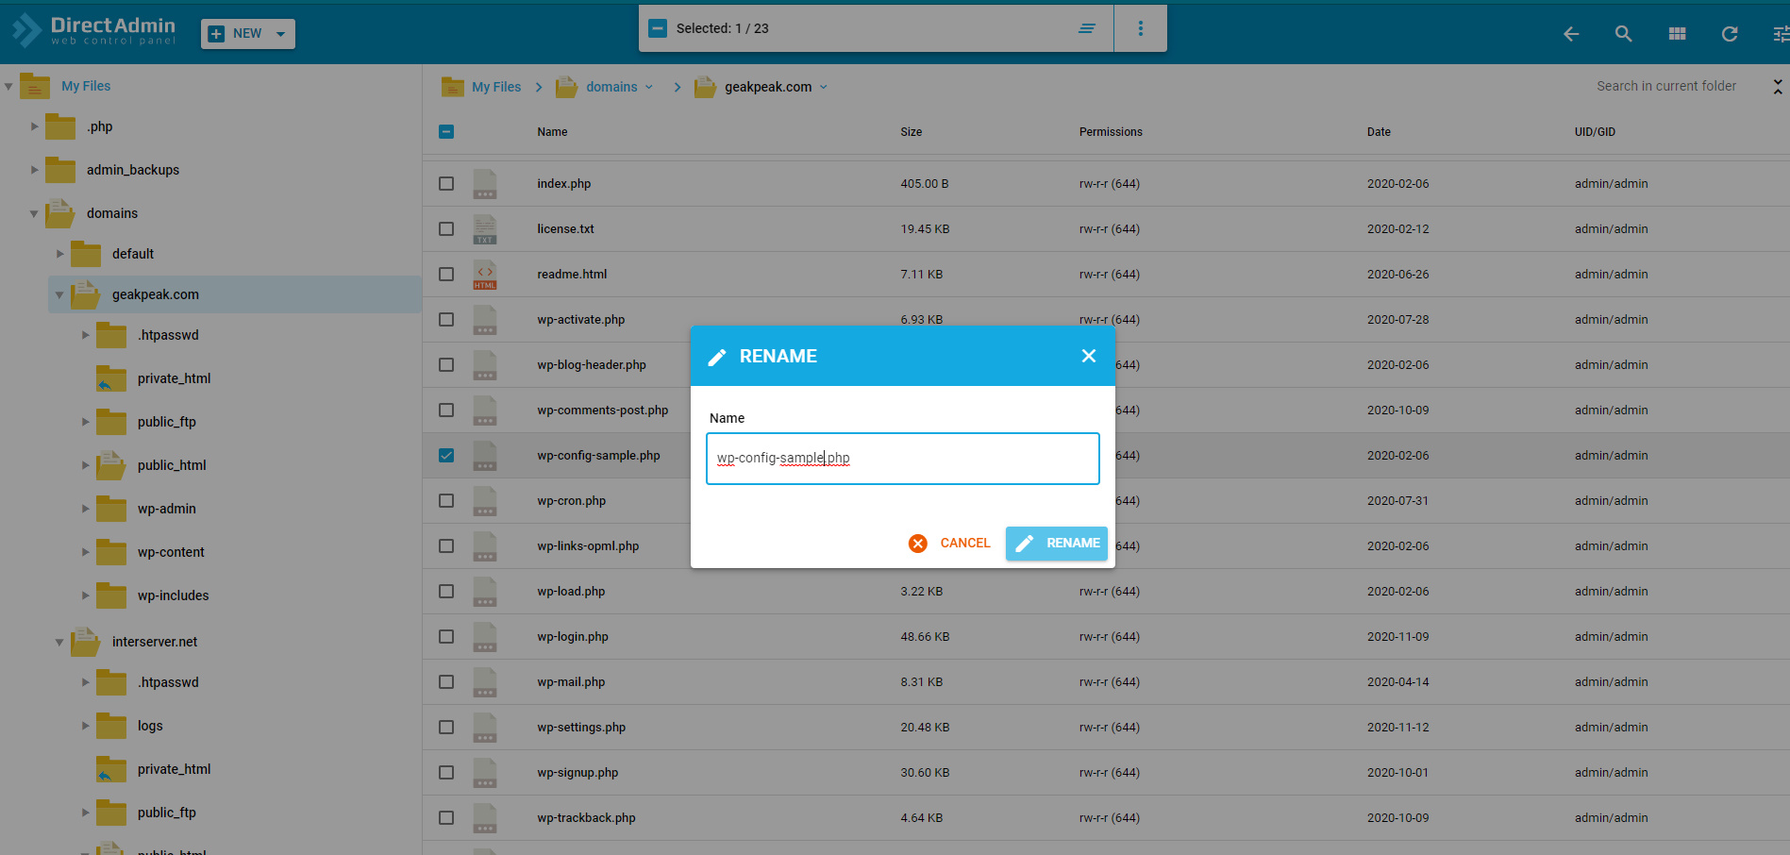This screenshot has height=855, width=1790.
Task: Close the Rename dialog with X
Action: pos(1089,356)
